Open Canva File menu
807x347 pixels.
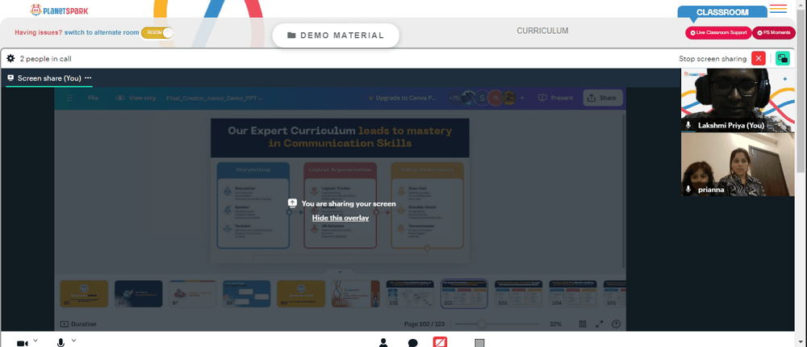[x=93, y=98]
